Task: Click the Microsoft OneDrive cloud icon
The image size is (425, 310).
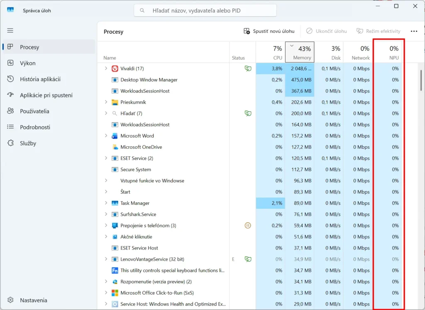Action: pyautogui.click(x=115, y=147)
